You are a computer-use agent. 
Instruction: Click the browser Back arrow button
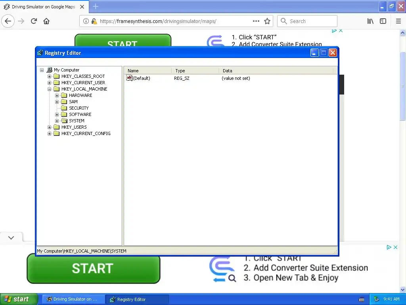coord(8,21)
